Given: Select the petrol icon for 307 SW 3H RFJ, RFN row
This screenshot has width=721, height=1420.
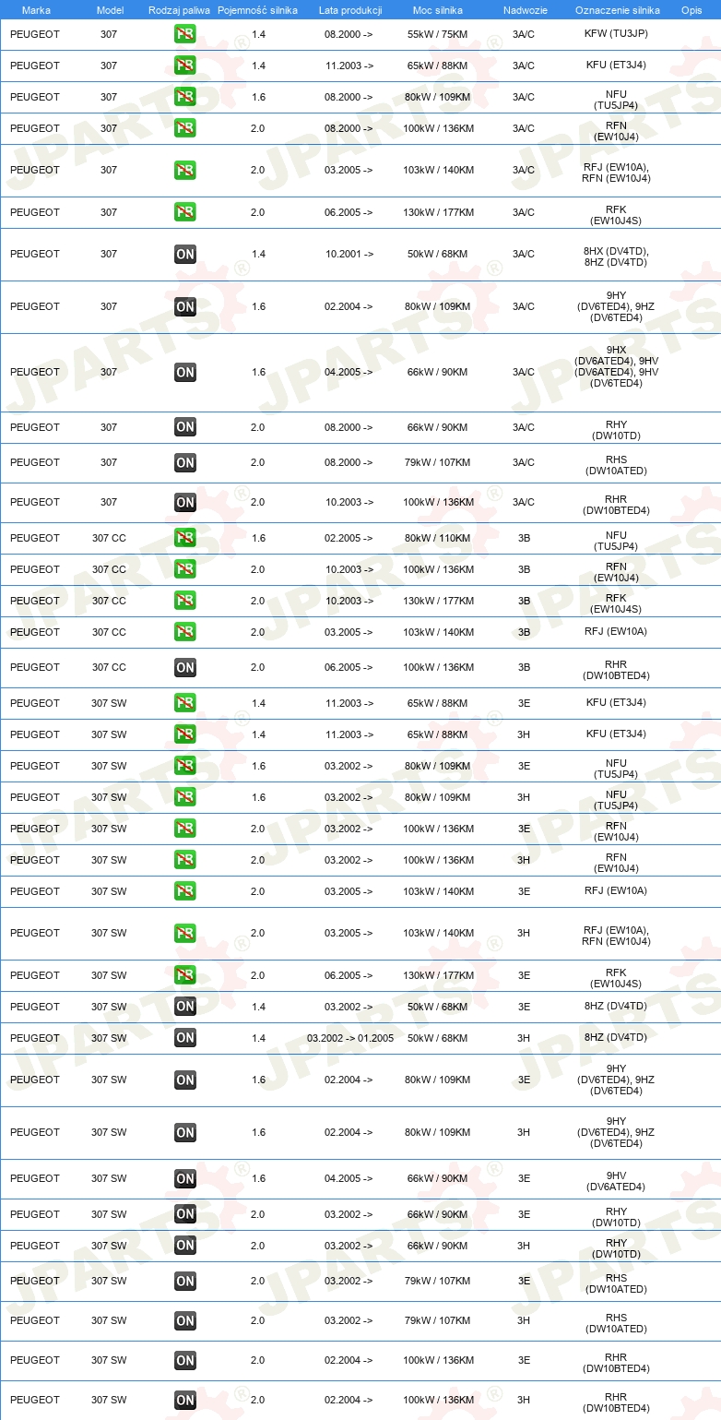Looking at the screenshot, I should coord(185,933).
